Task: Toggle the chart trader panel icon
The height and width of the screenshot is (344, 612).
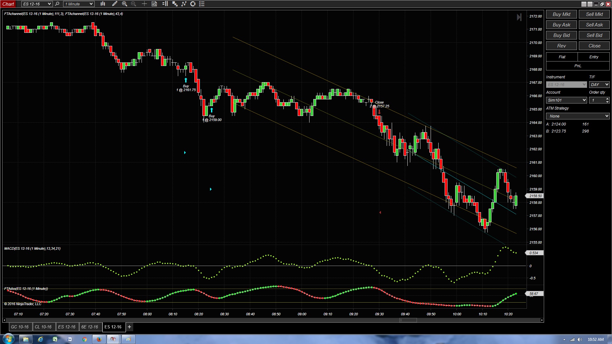Action: pyautogui.click(x=165, y=4)
